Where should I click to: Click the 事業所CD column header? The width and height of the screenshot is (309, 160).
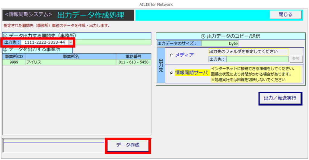[14, 56]
